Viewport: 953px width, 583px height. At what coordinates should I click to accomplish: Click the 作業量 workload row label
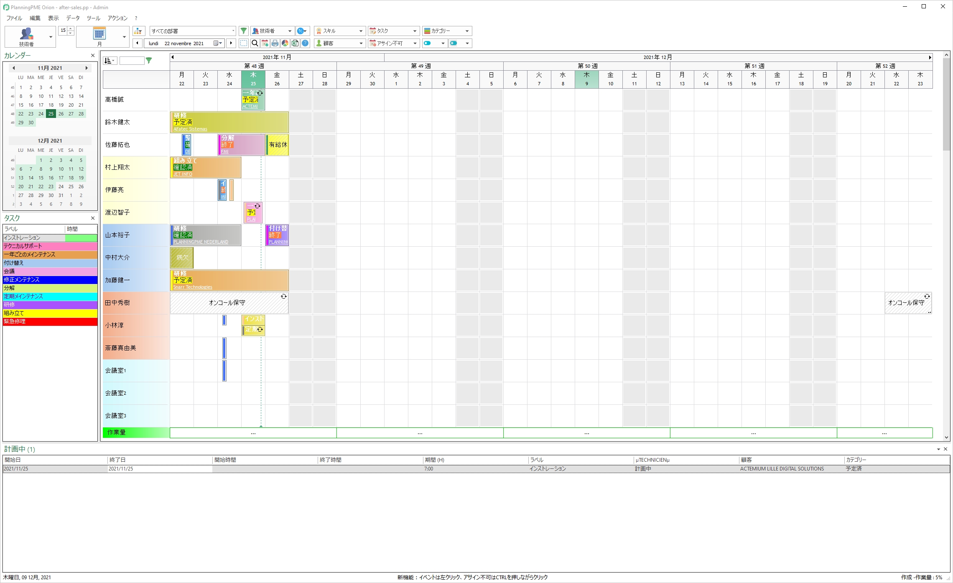[x=136, y=432]
